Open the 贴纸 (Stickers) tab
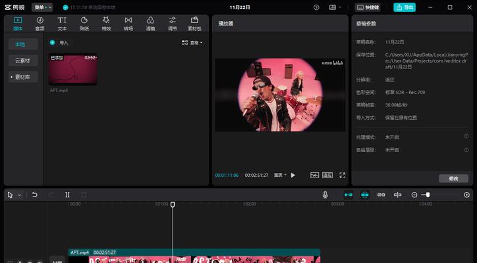This screenshot has width=477, height=263. [x=84, y=24]
